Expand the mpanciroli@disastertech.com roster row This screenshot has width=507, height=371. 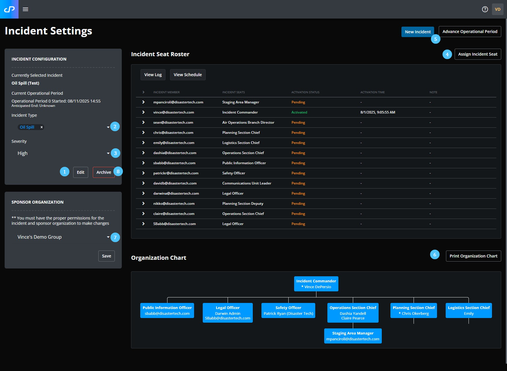(144, 102)
